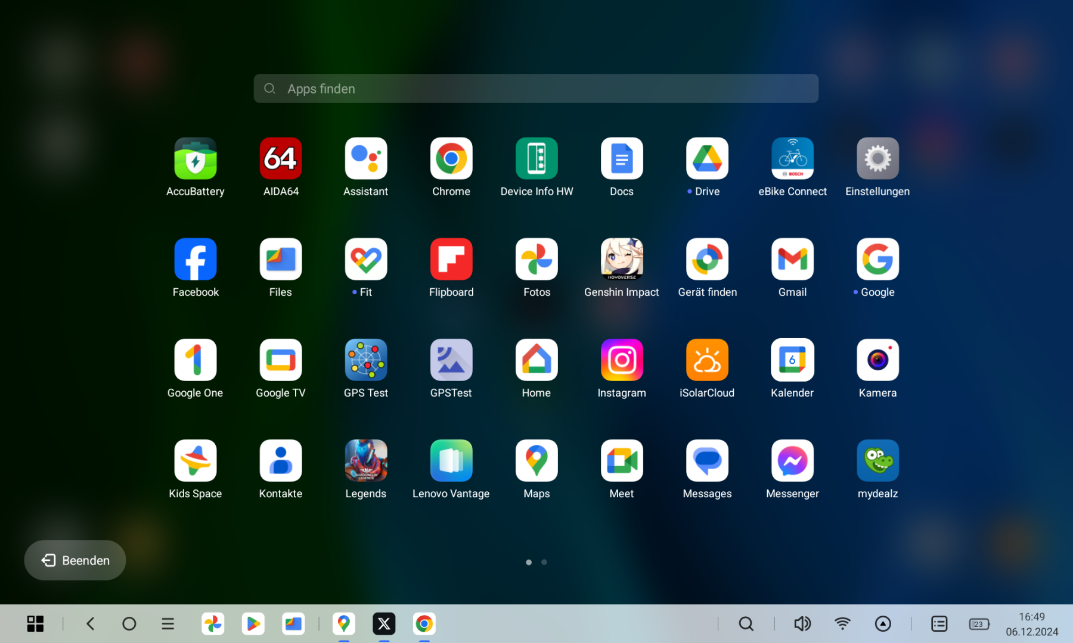The width and height of the screenshot is (1073, 643).
Task: Open Google Docs
Action: click(622, 158)
